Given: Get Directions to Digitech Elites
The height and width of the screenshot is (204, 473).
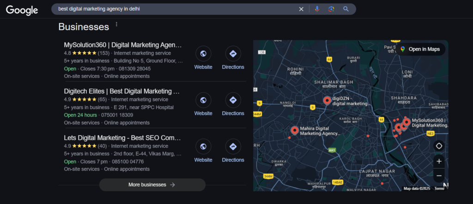Looking at the screenshot, I should click(x=233, y=100).
